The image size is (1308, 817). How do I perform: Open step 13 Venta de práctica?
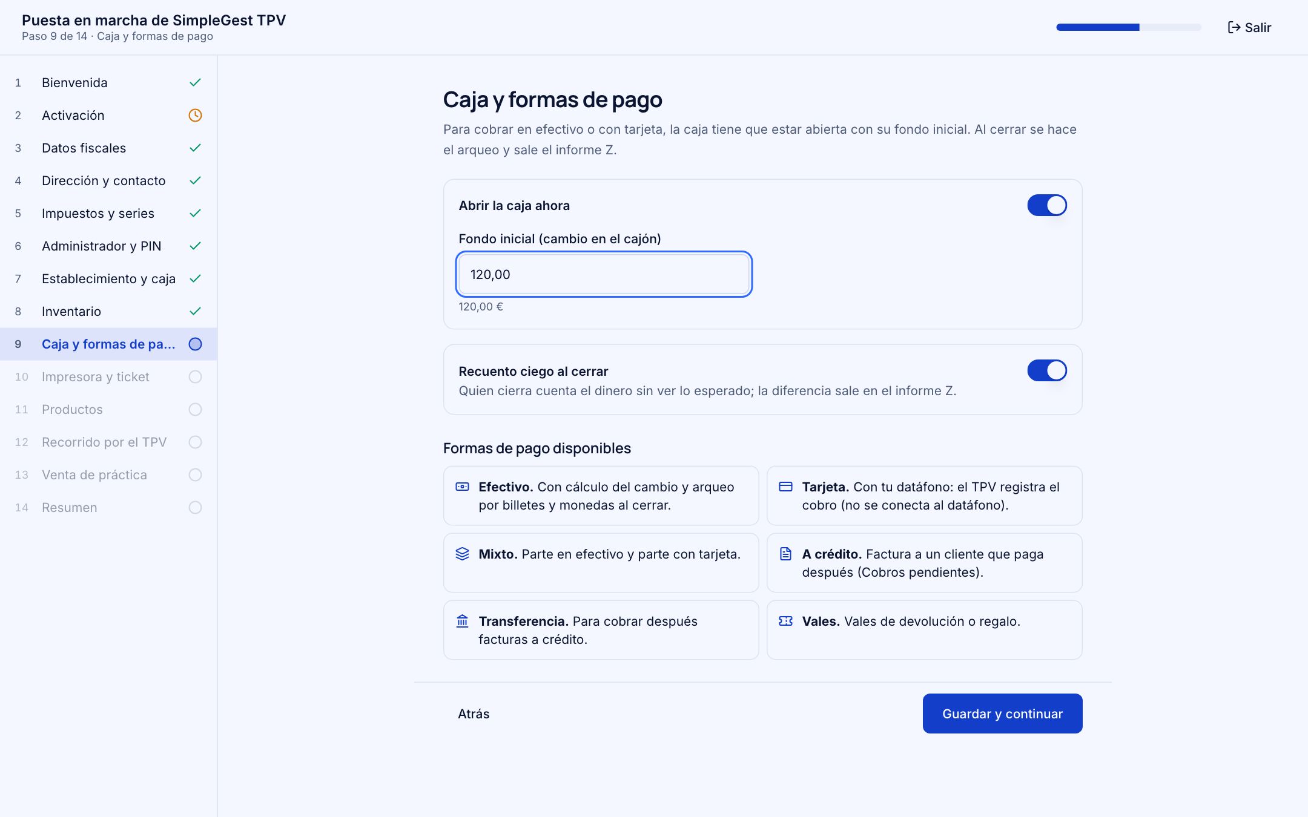point(108,474)
